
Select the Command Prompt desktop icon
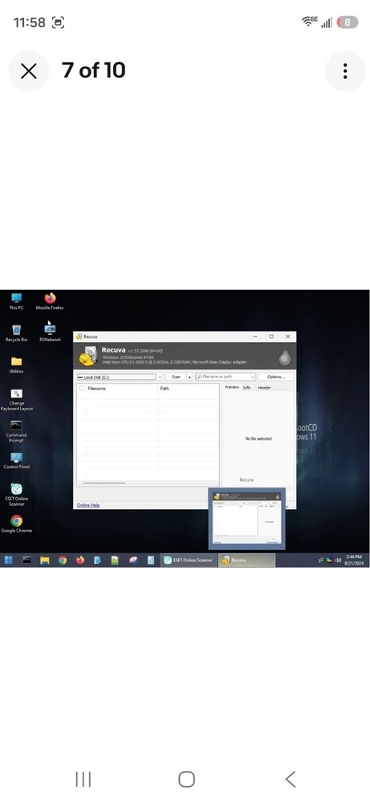click(16, 431)
